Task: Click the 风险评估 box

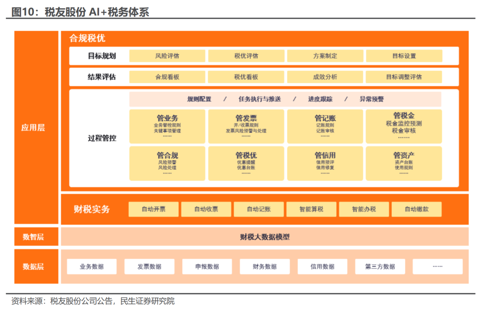Action: (x=167, y=56)
